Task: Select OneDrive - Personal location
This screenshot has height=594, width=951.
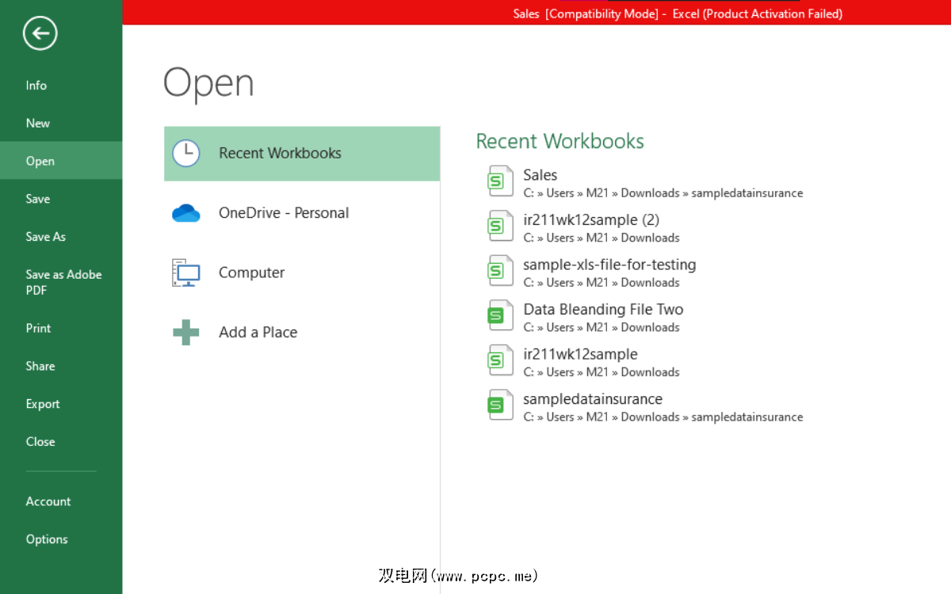Action: coord(302,213)
